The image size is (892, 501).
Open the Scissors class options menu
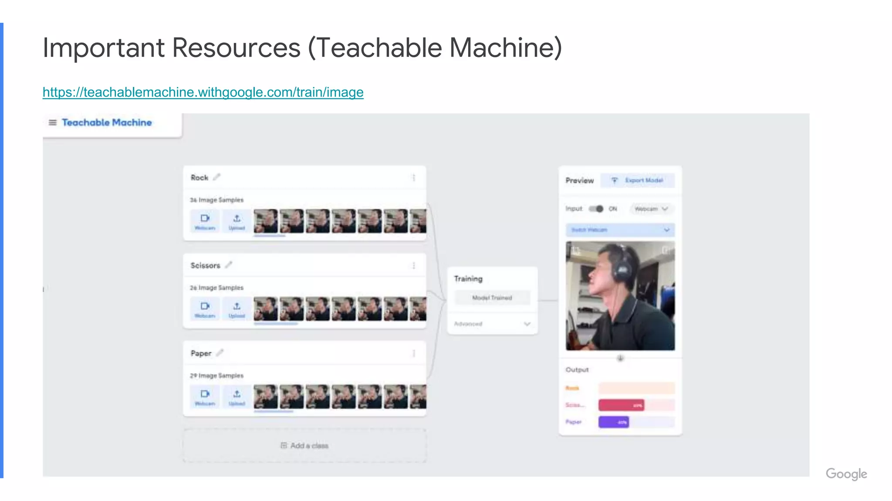(414, 265)
